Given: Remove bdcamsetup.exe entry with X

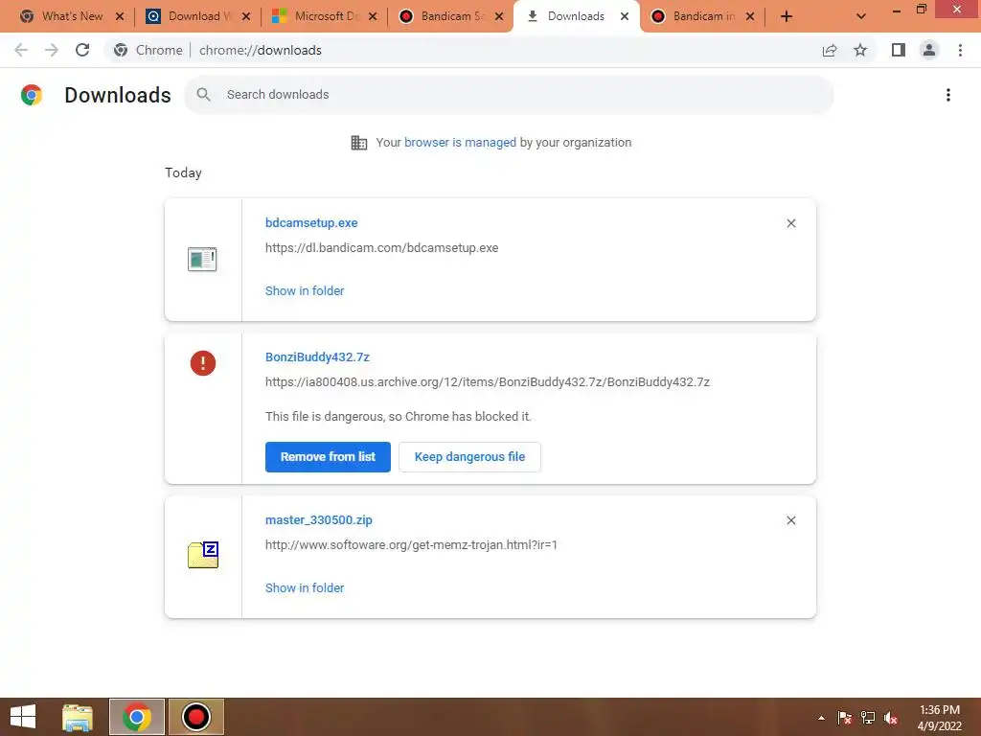Looking at the screenshot, I should point(791,223).
